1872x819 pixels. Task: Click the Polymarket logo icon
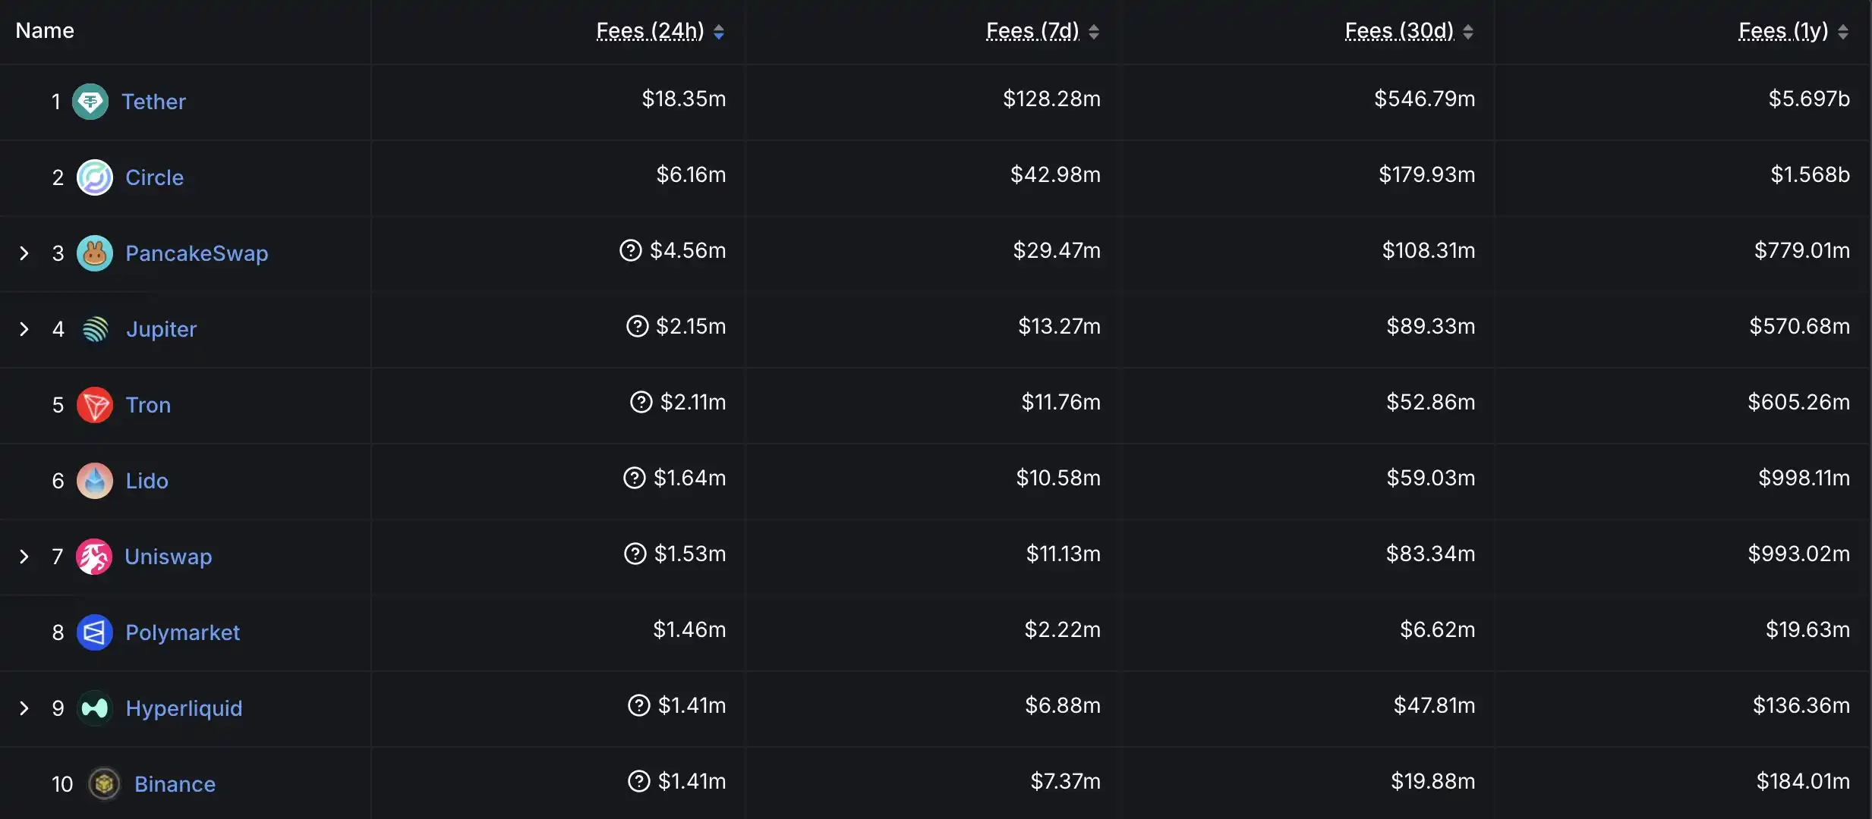pos(95,632)
